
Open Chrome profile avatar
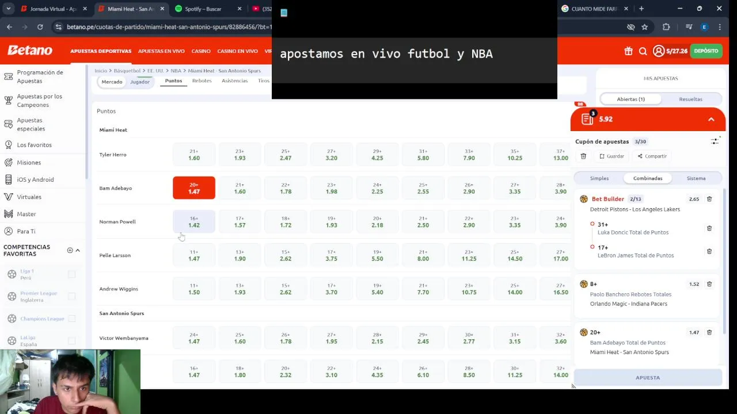(x=704, y=26)
